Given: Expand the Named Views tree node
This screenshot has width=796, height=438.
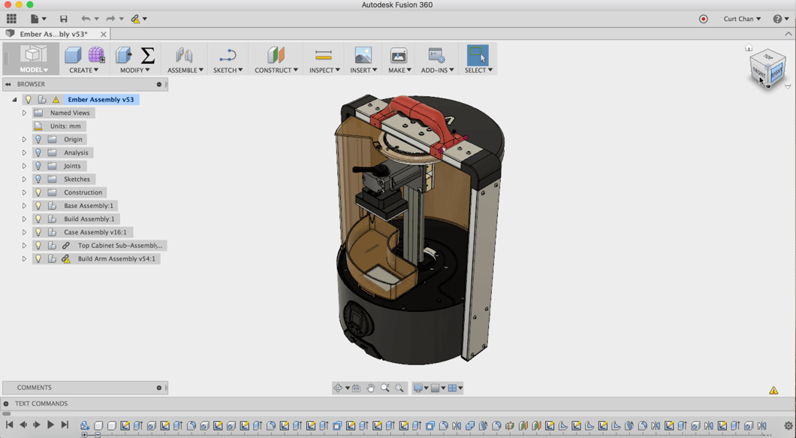Looking at the screenshot, I should [x=24, y=113].
